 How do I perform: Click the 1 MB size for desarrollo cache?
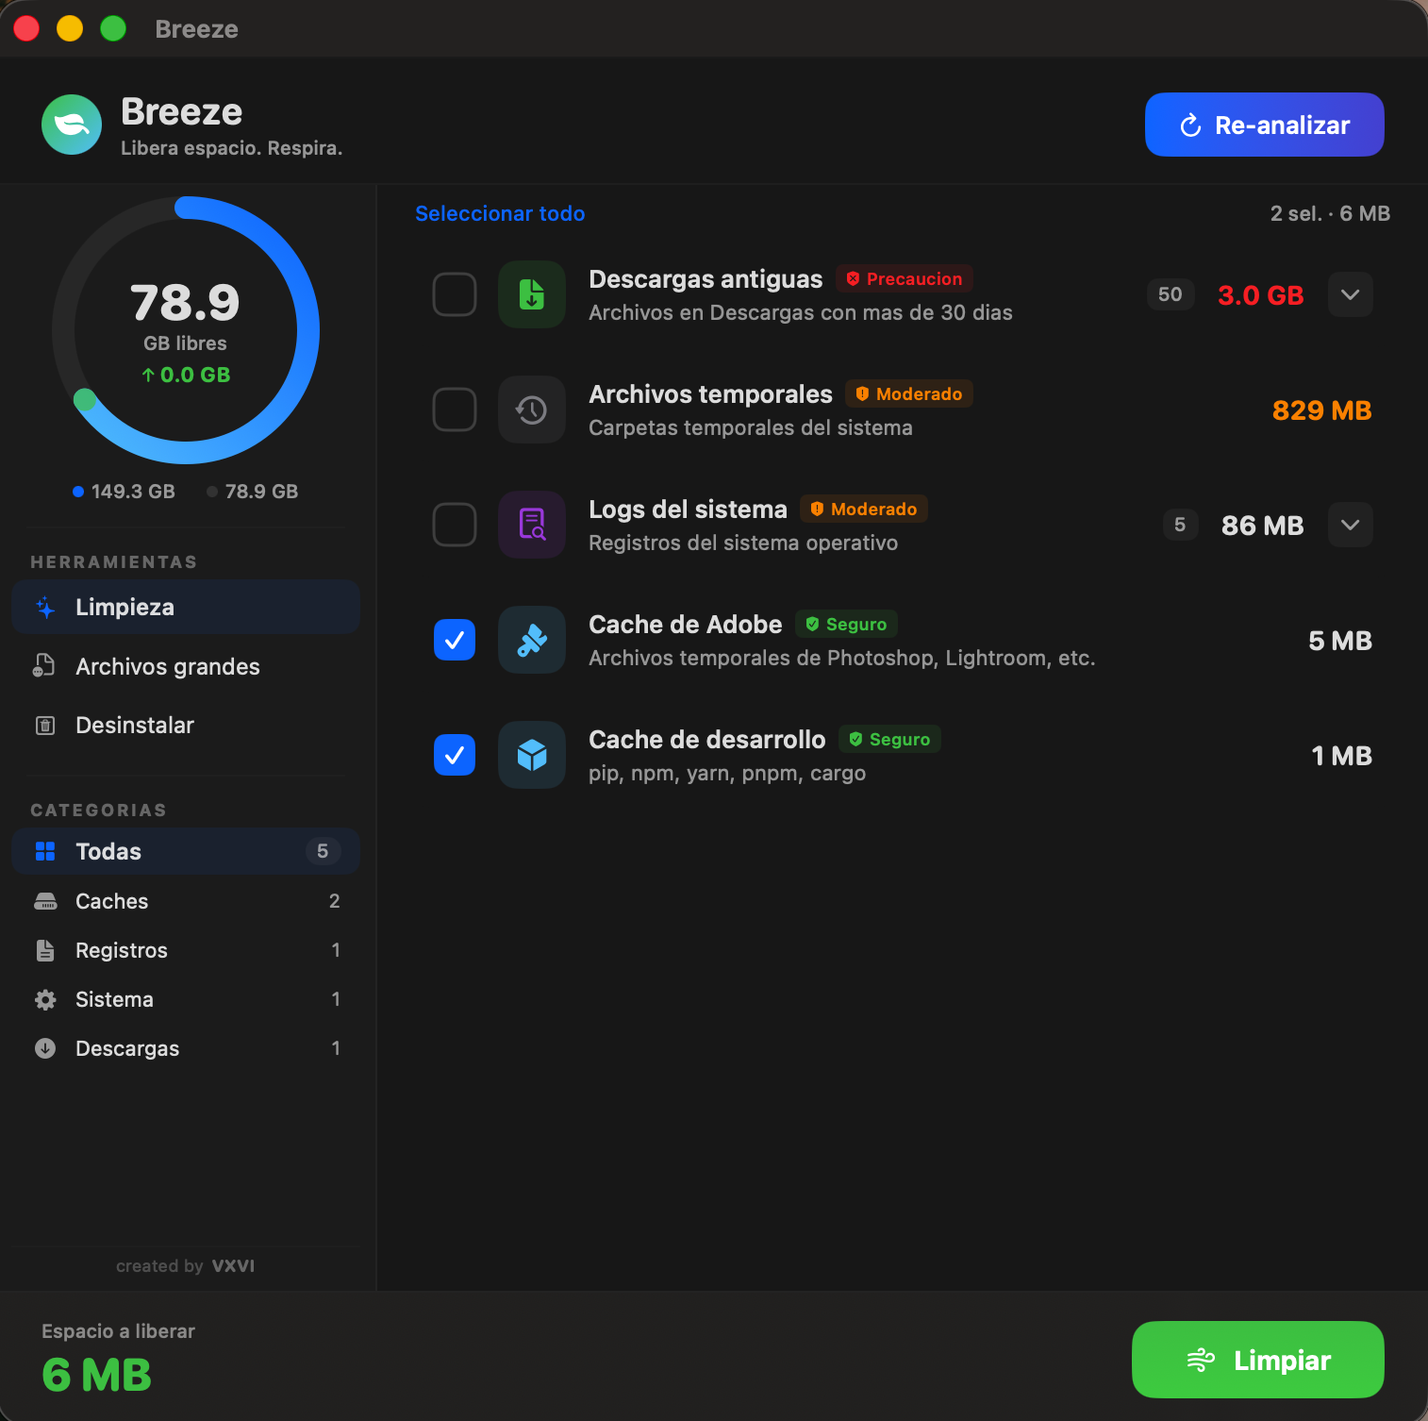pyautogui.click(x=1342, y=756)
